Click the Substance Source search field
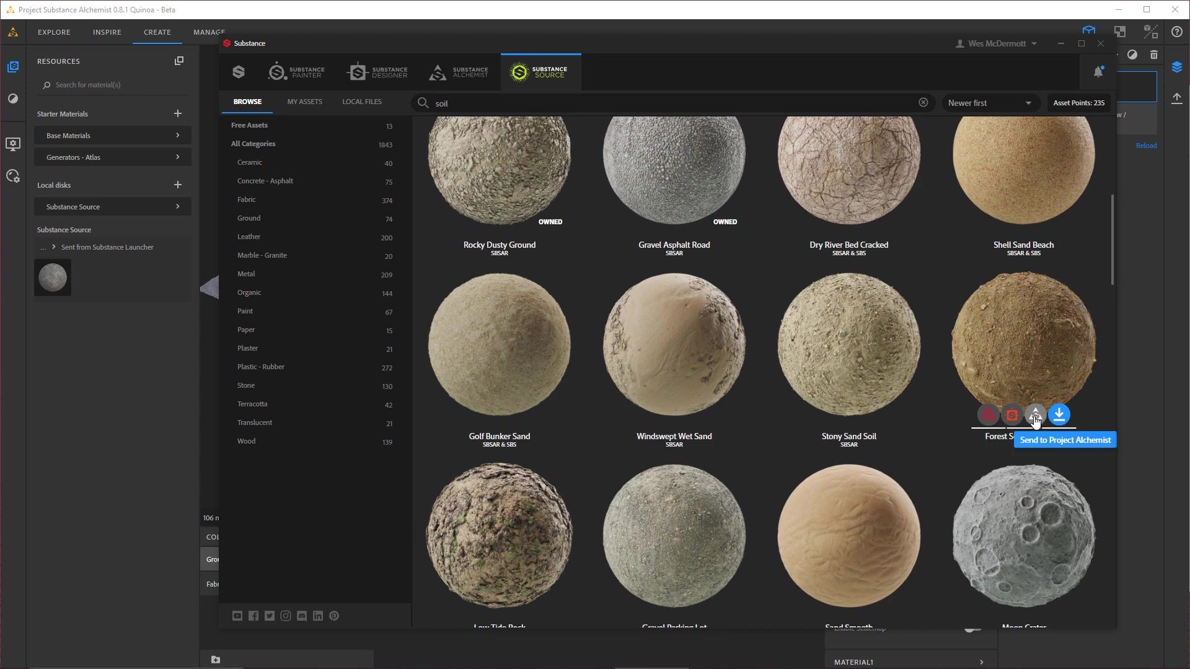This screenshot has height=669, width=1190. tap(672, 103)
